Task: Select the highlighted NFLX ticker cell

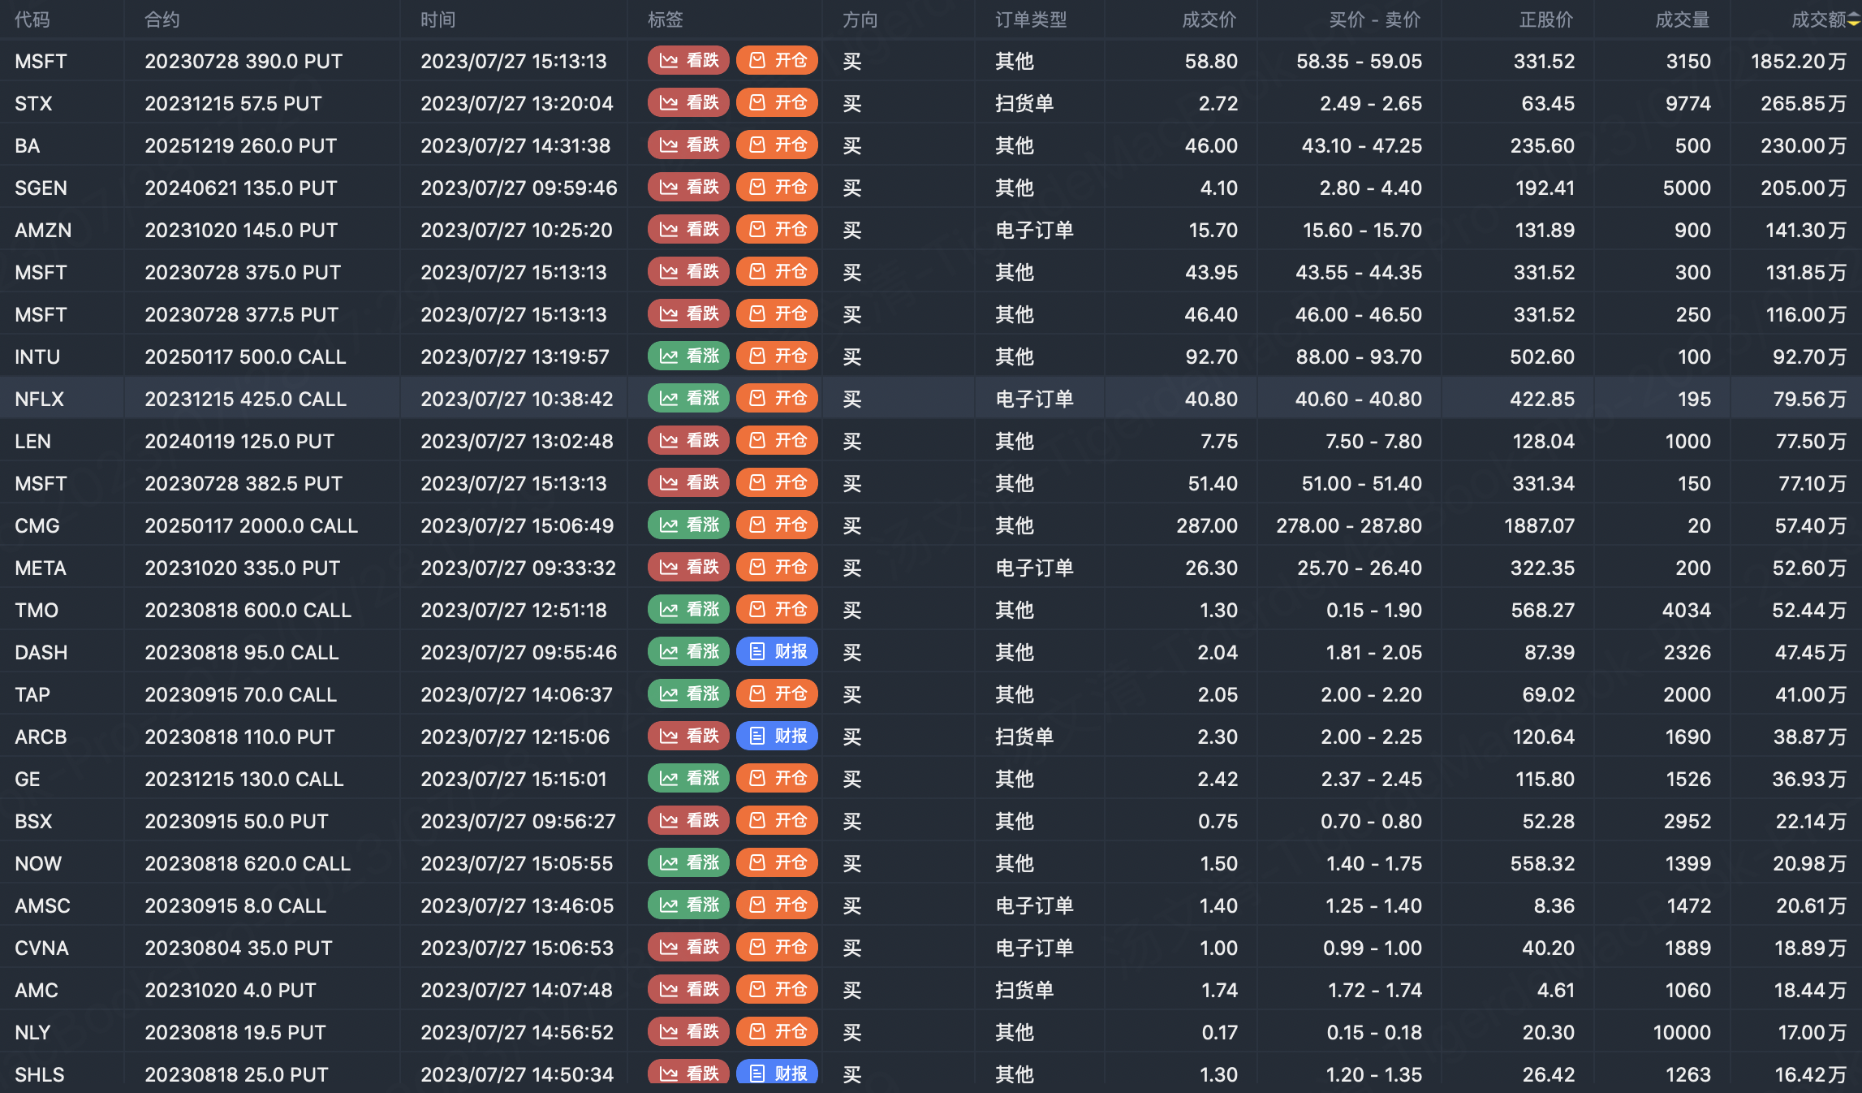Action: pyautogui.click(x=39, y=399)
